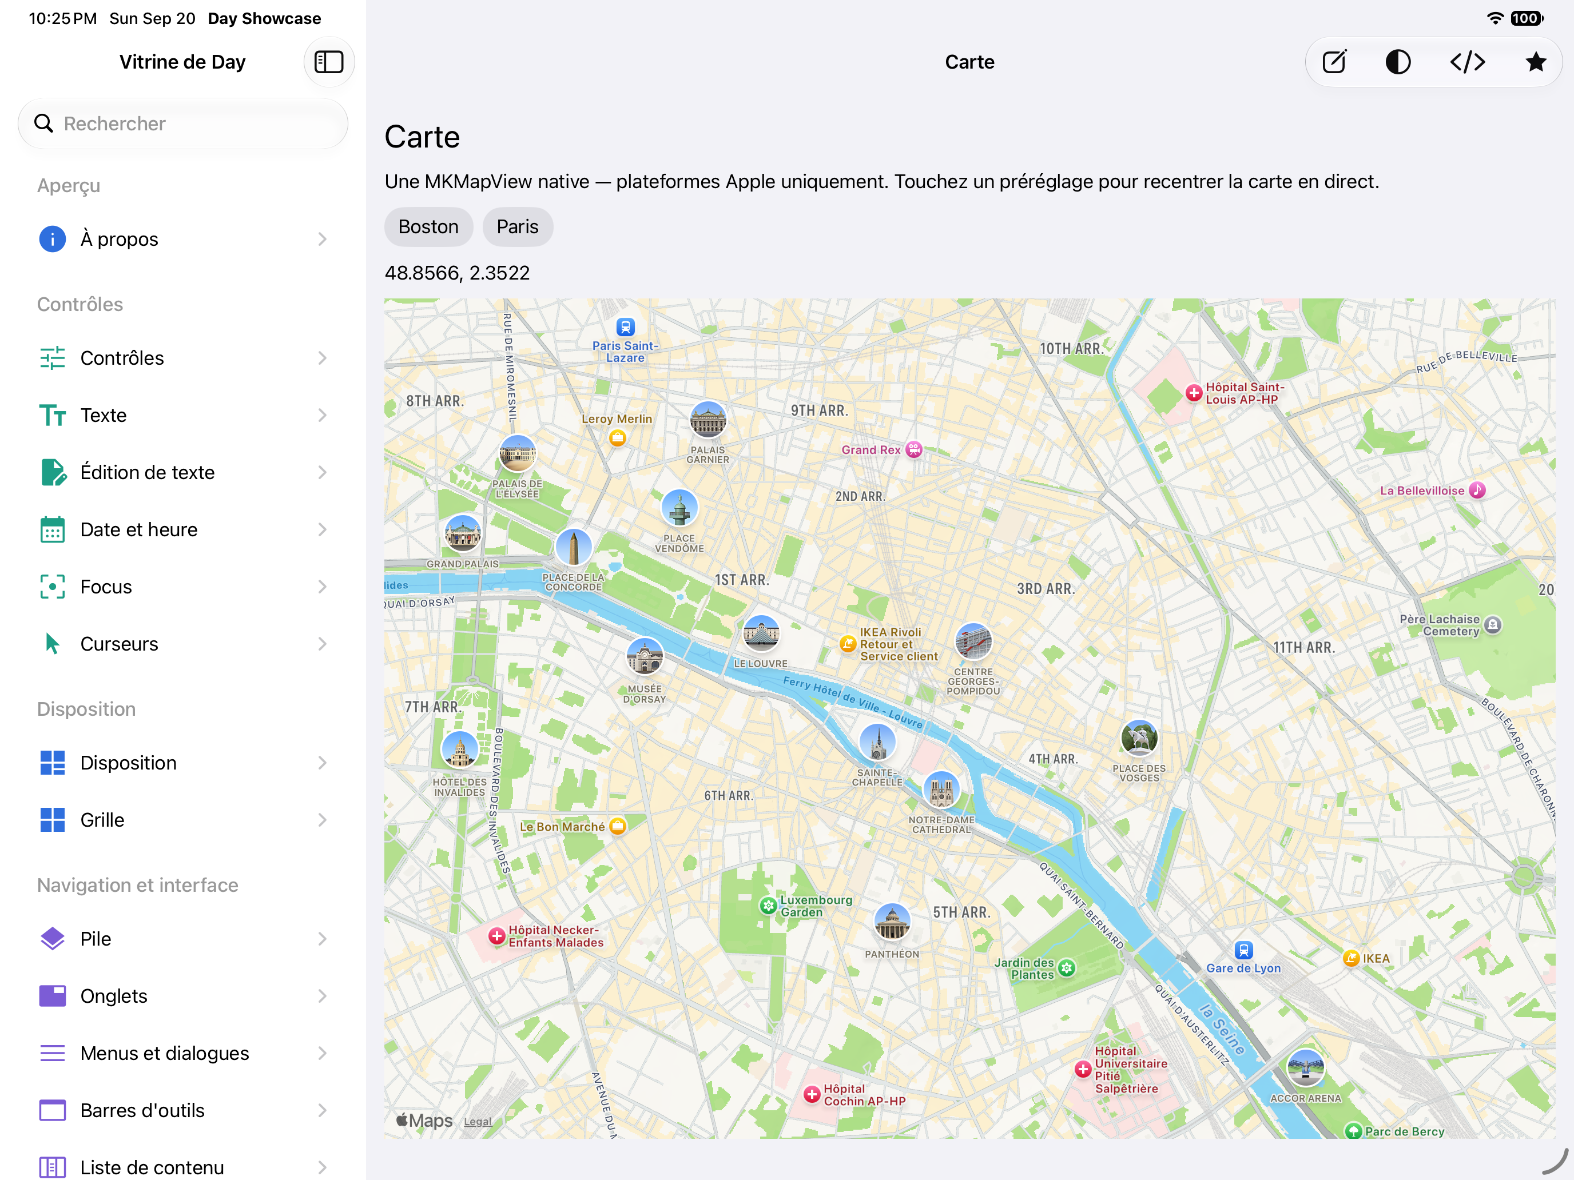Tap Palais de l'Élysée marker
Viewport: 1574px width, 1180px height.
[x=517, y=453]
